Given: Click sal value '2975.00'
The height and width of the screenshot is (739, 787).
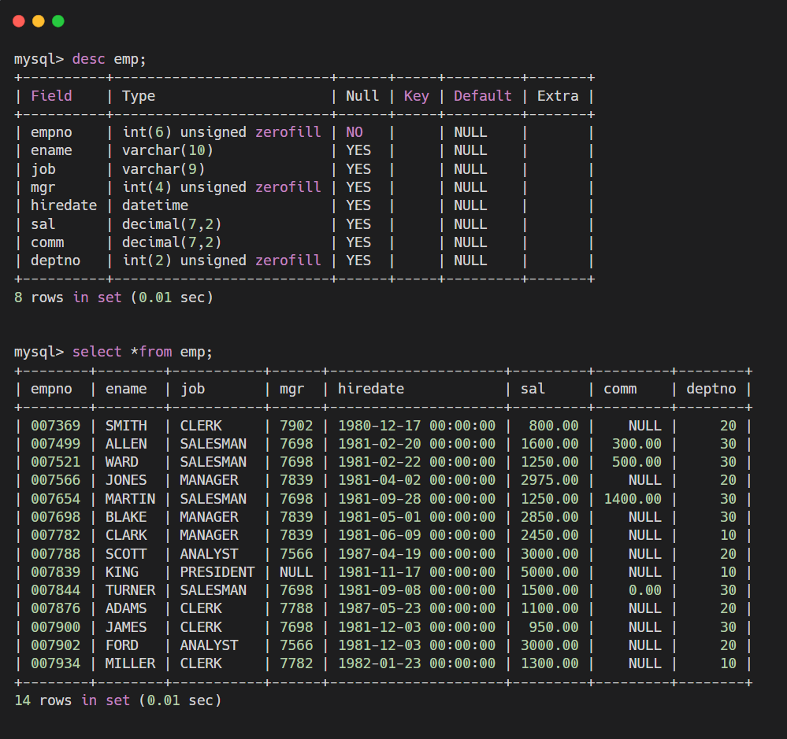Looking at the screenshot, I should tap(550, 480).
